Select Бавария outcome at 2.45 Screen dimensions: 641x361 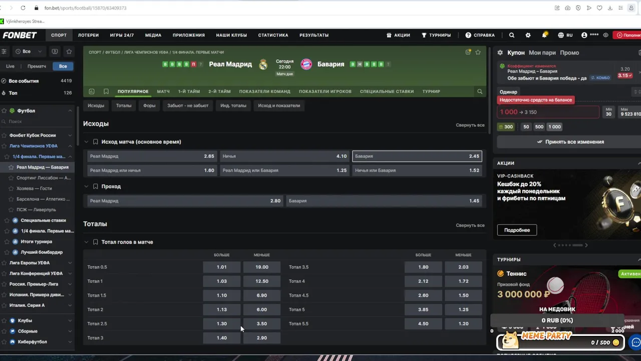click(417, 156)
